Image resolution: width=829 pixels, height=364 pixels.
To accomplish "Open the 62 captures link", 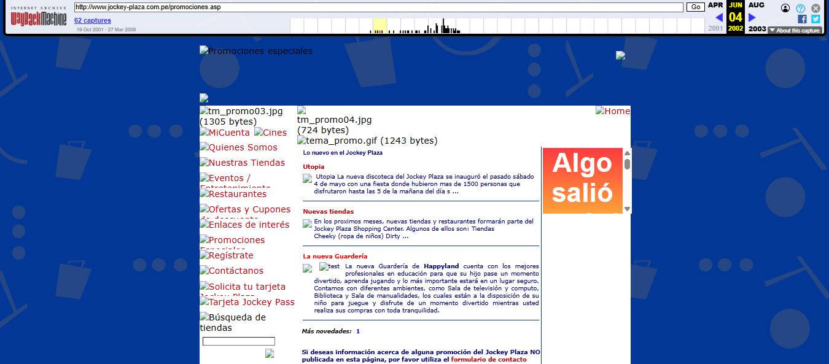I will (93, 20).
